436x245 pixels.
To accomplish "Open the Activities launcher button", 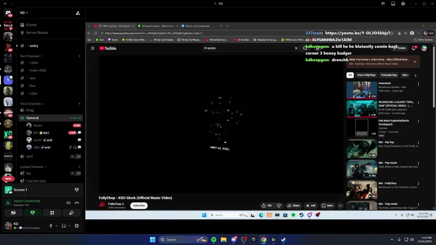I will (x=52, y=213).
